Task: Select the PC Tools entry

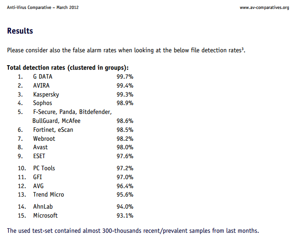Action: tap(44, 168)
